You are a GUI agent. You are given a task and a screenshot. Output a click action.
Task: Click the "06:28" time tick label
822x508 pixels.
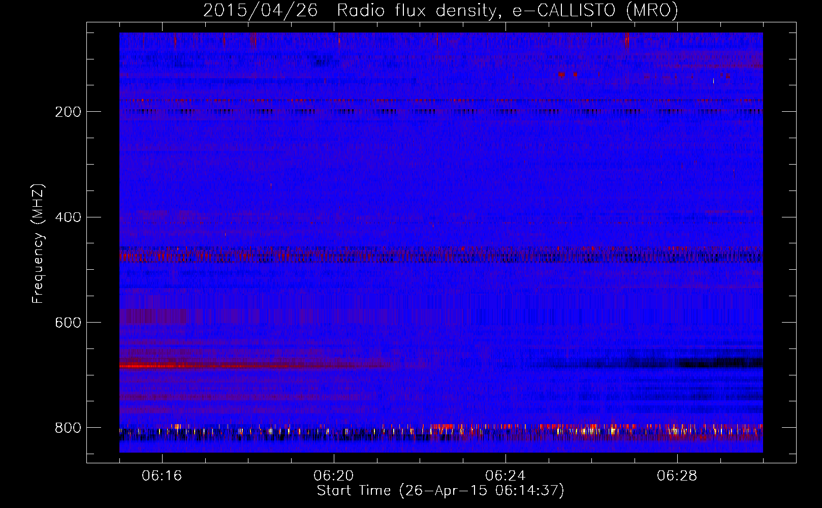[677, 476]
